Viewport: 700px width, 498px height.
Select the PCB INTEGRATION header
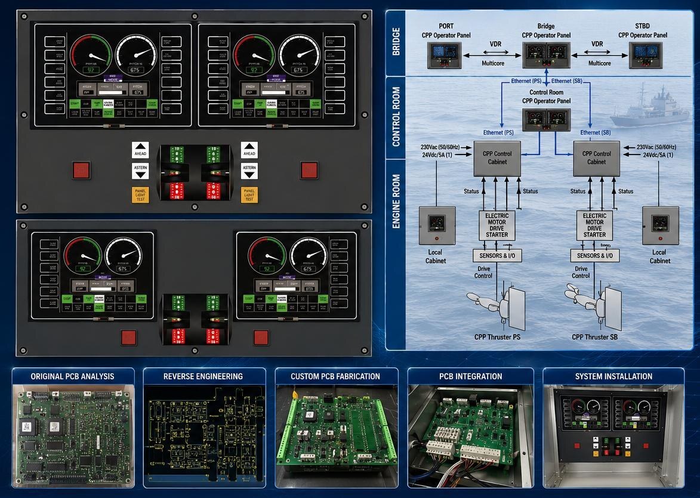[470, 376]
